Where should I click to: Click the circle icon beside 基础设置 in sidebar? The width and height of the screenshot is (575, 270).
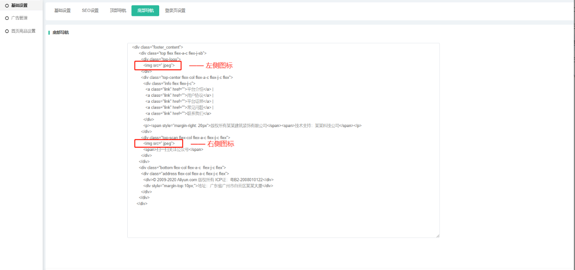click(7, 6)
